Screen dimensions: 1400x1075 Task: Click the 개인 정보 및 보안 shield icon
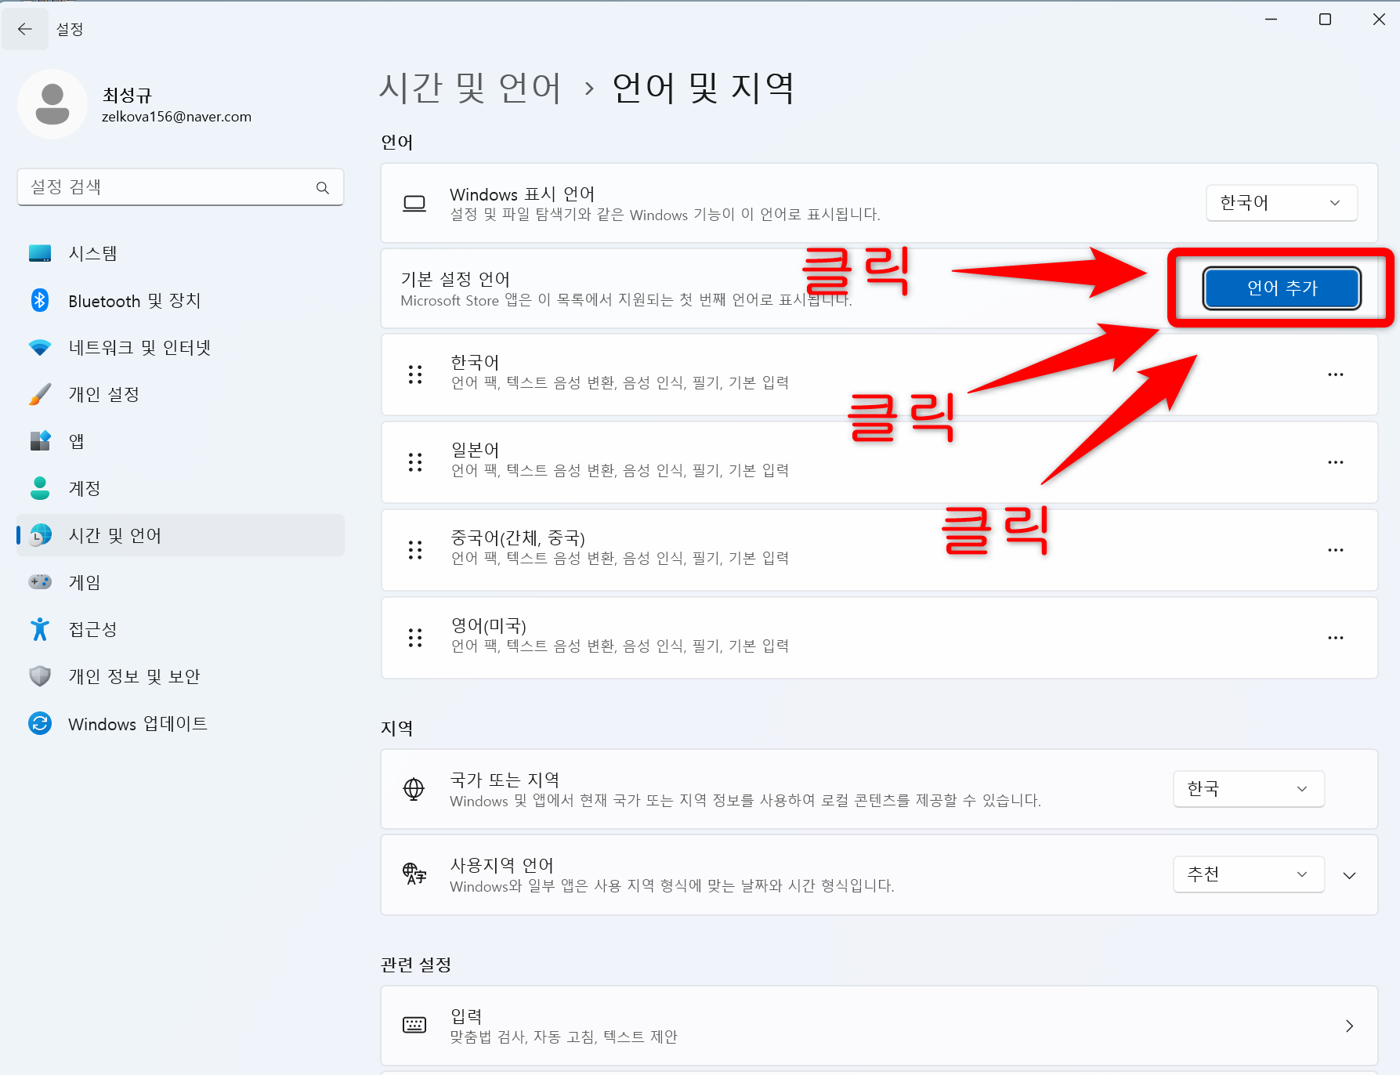coord(40,676)
